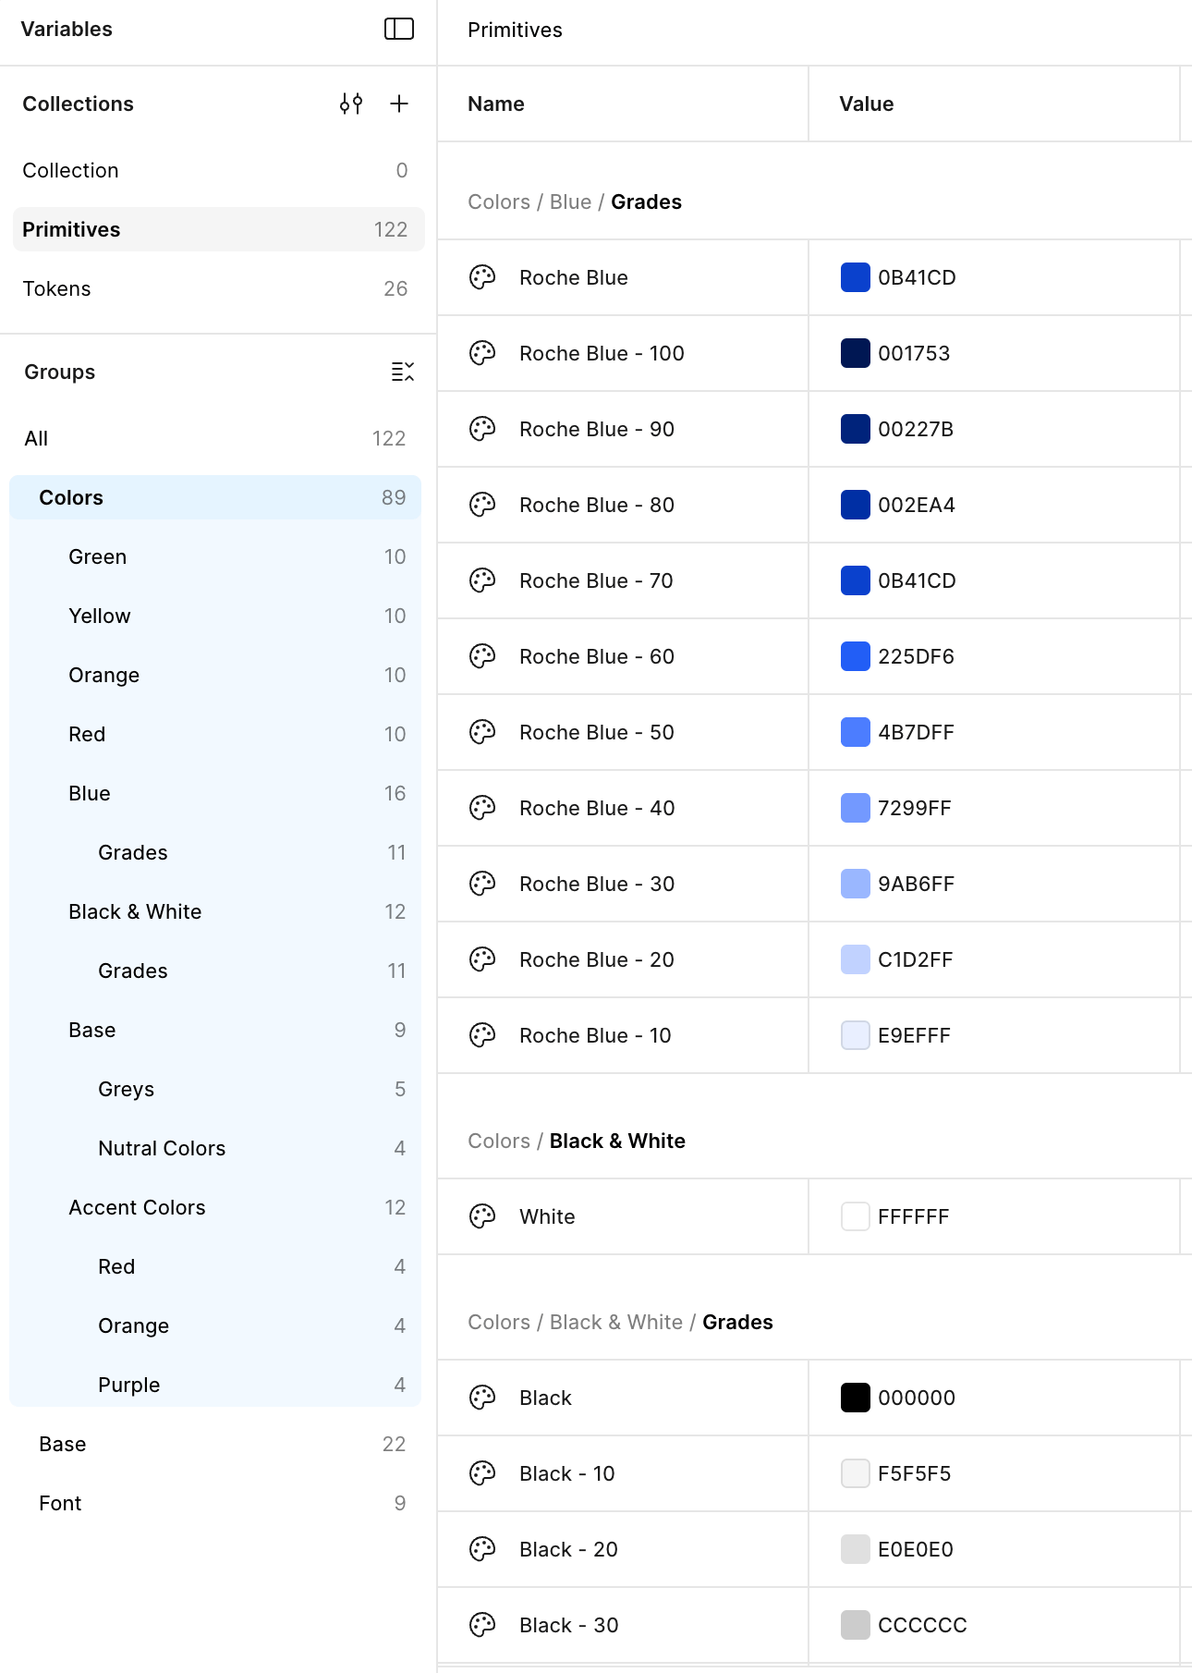Collapse all groups using the list icon
The image size is (1192, 1673).
402,372
